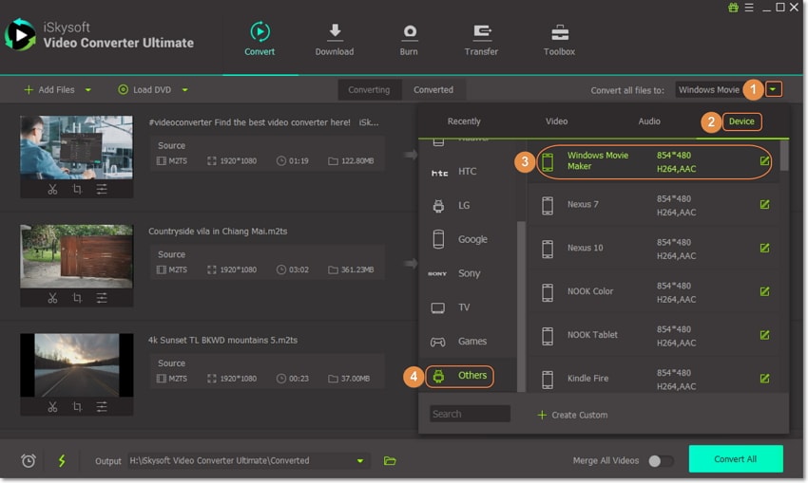
Task: Select the Countryside vila video thumbnail
Action: point(76,256)
